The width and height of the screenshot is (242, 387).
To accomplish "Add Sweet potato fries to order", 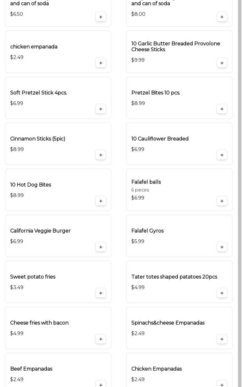I will coord(101,293).
